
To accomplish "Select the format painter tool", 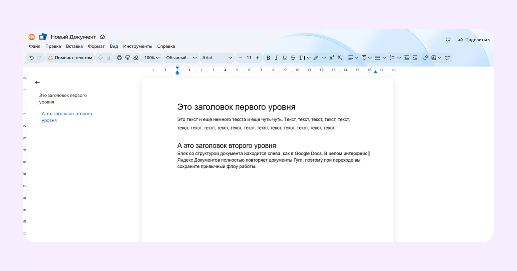I will [127, 58].
